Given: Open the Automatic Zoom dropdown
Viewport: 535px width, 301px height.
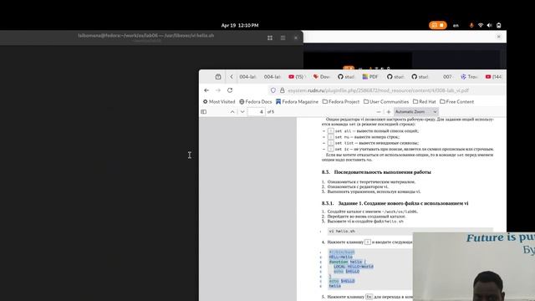Looking at the screenshot, I should [416, 111].
